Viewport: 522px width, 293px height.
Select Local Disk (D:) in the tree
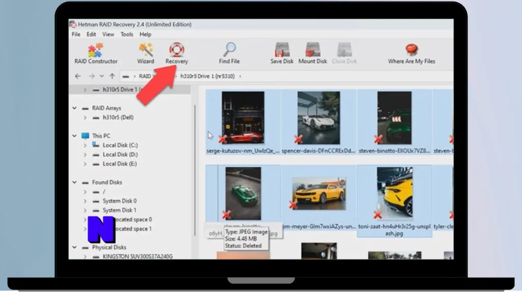[x=120, y=155]
